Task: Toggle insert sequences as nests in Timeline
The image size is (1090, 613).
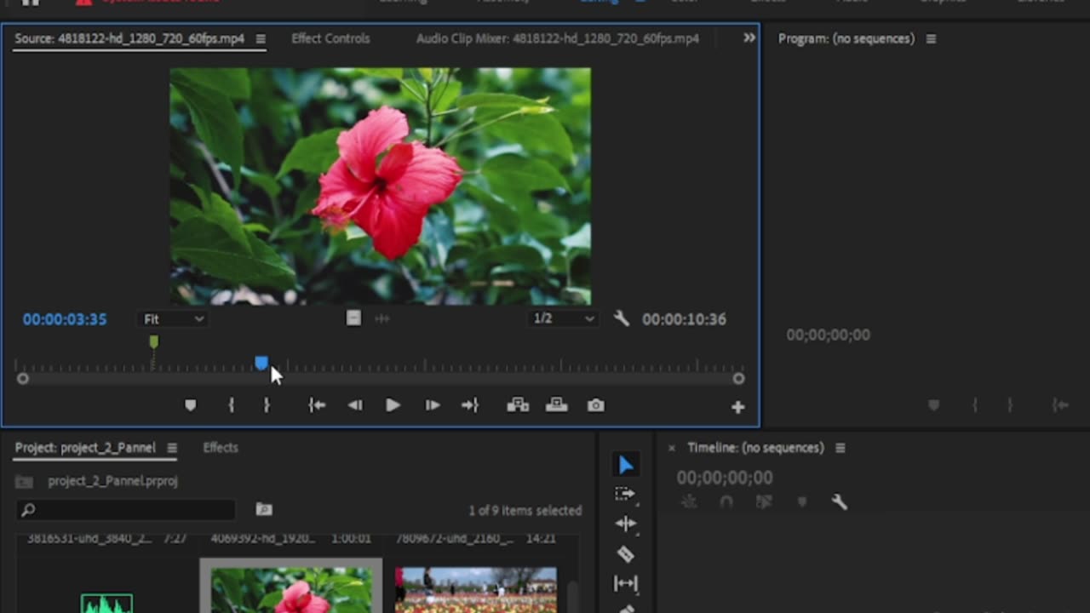Action: (x=690, y=502)
